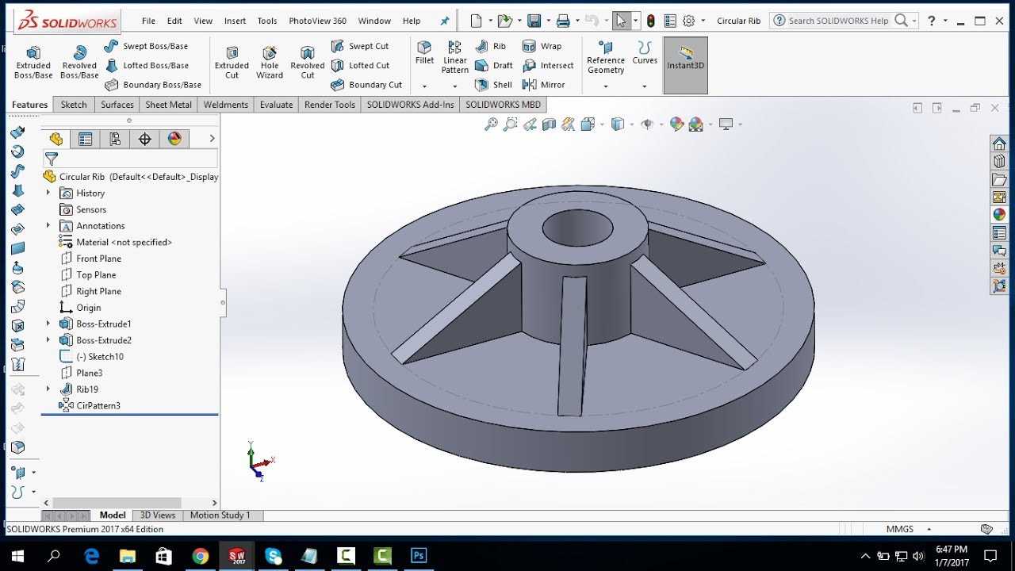The height and width of the screenshot is (571, 1015).
Task: Switch to the 3D Views tab
Action: (158, 515)
